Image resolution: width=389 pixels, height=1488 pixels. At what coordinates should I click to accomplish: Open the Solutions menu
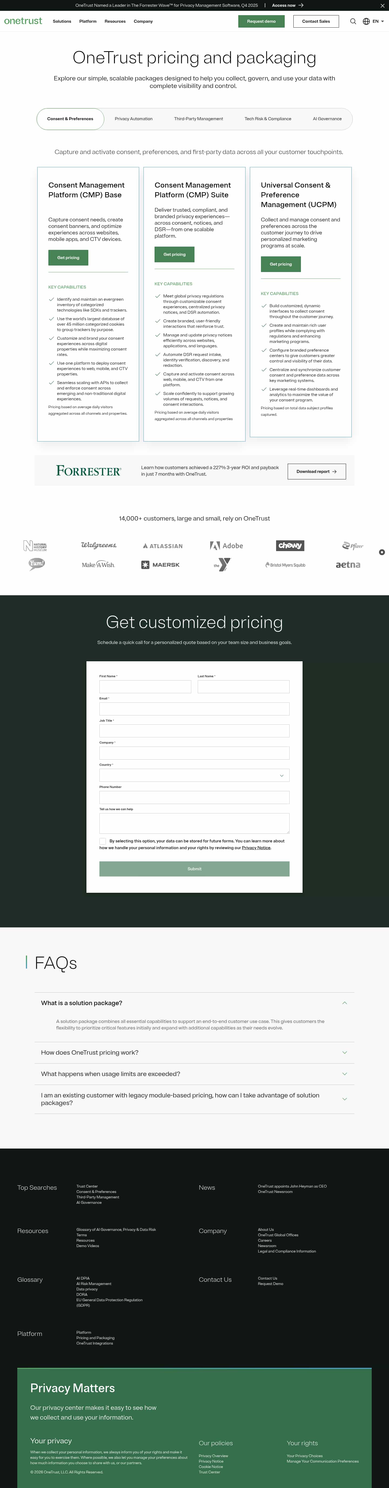click(x=62, y=21)
